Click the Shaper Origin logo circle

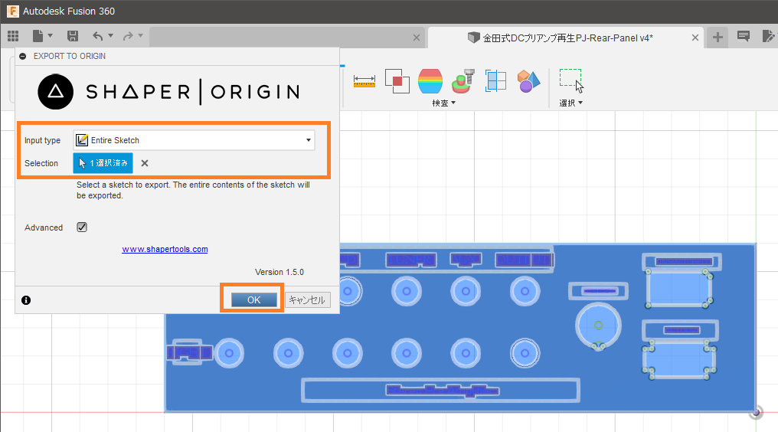56,92
